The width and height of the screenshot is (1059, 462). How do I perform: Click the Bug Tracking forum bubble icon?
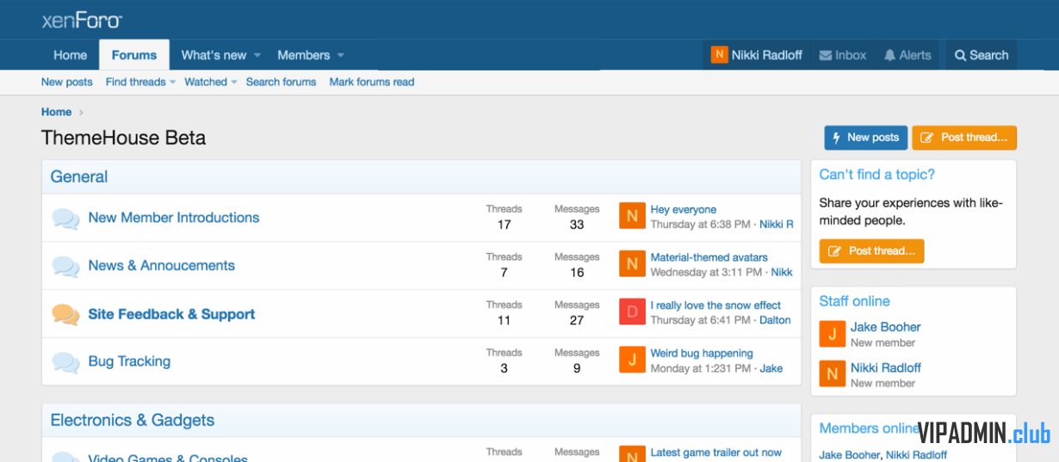tap(65, 362)
